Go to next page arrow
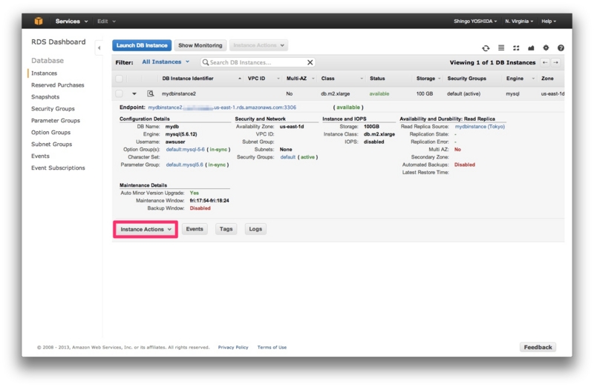 (555, 62)
